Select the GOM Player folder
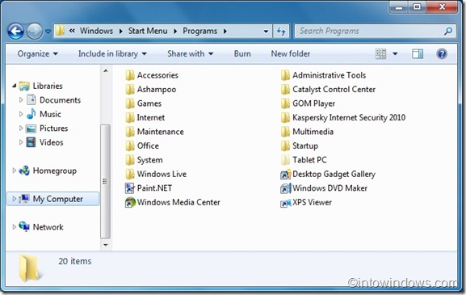The width and height of the screenshot is (466, 295). pos(308,103)
